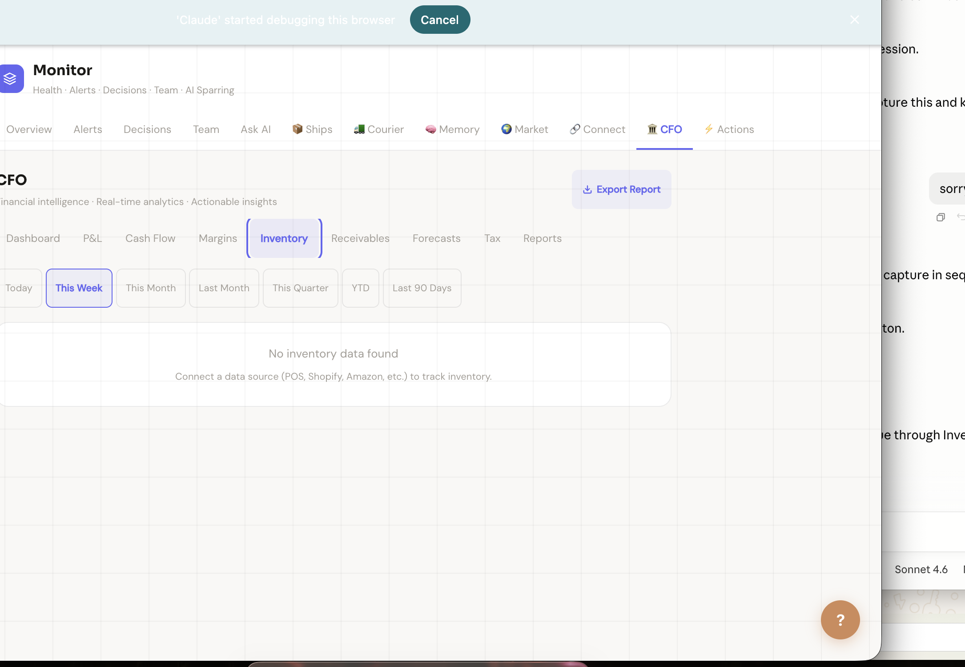The image size is (965, 667).
Task: Click the copy icon in the chat panel
Action: [941, 217]
